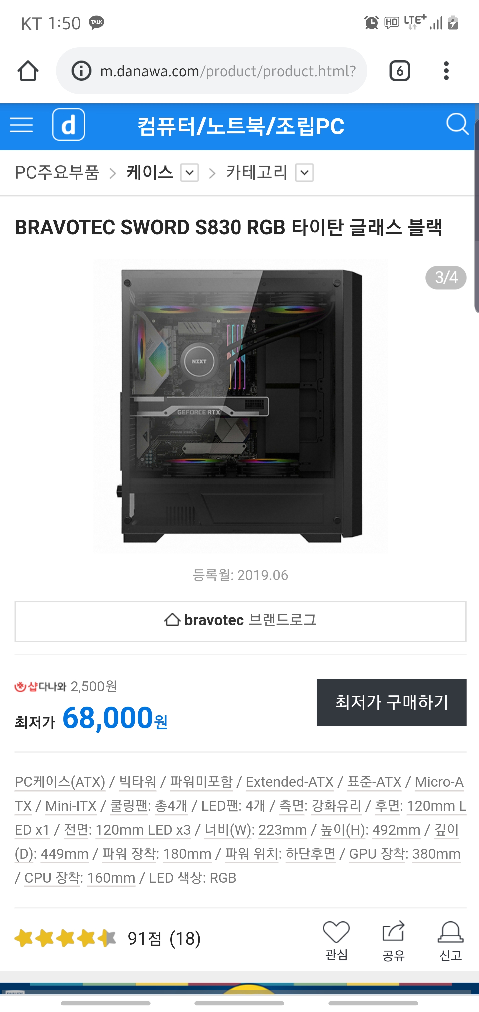
Task: Expand the 케이스 breadcrumb dropdown
Action: click(189, 173)
